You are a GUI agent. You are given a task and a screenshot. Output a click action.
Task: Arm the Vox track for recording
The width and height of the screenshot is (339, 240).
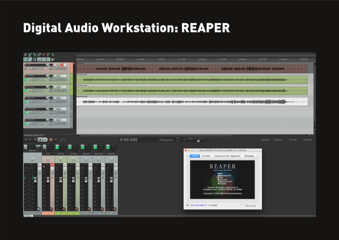[x=26, y=65]
